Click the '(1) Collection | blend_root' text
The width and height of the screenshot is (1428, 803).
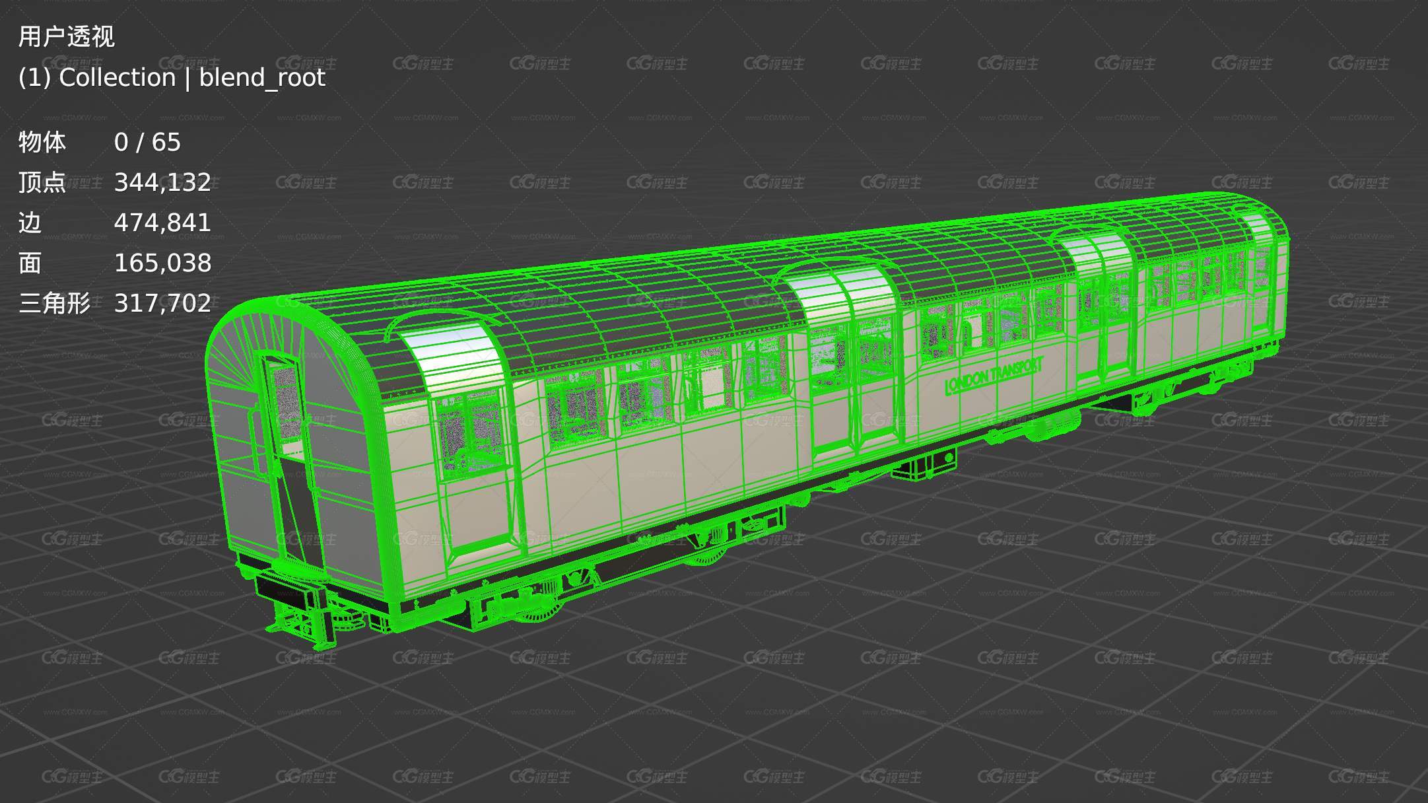[172, 78]
